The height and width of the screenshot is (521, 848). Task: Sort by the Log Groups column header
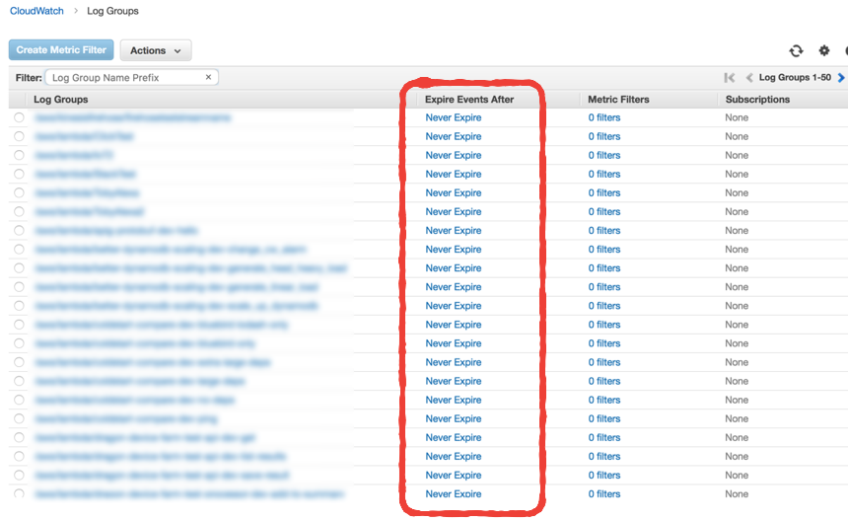[60, 100]
